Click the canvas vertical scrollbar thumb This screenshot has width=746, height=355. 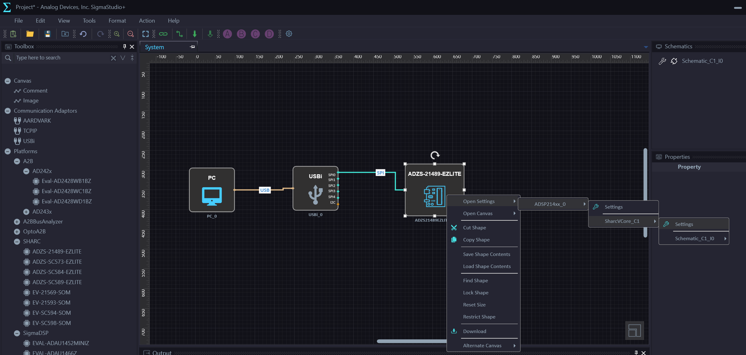645,193
